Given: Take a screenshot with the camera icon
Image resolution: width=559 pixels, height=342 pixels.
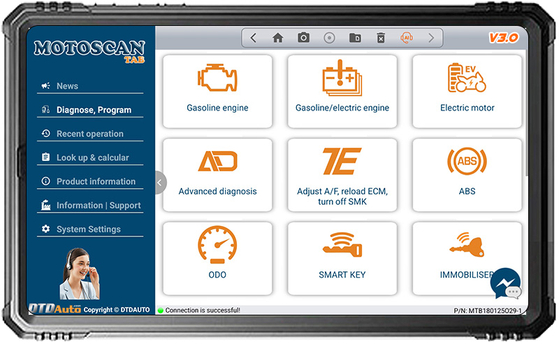Looking at the screenshot, I should click(x=303, y=38).
